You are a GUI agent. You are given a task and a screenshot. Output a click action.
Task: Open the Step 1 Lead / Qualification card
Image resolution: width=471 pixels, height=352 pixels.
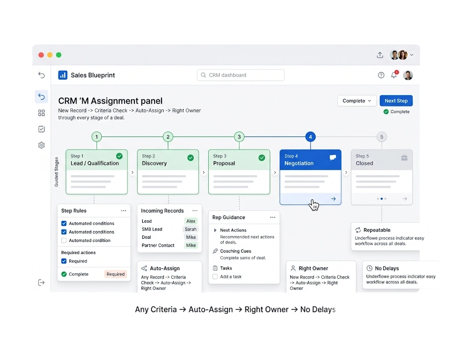pyautogui.click(x=97, y=172)
